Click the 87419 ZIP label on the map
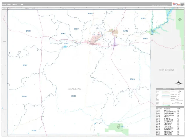The height and width of the screenshot is (139, 186). pos(143,19)
